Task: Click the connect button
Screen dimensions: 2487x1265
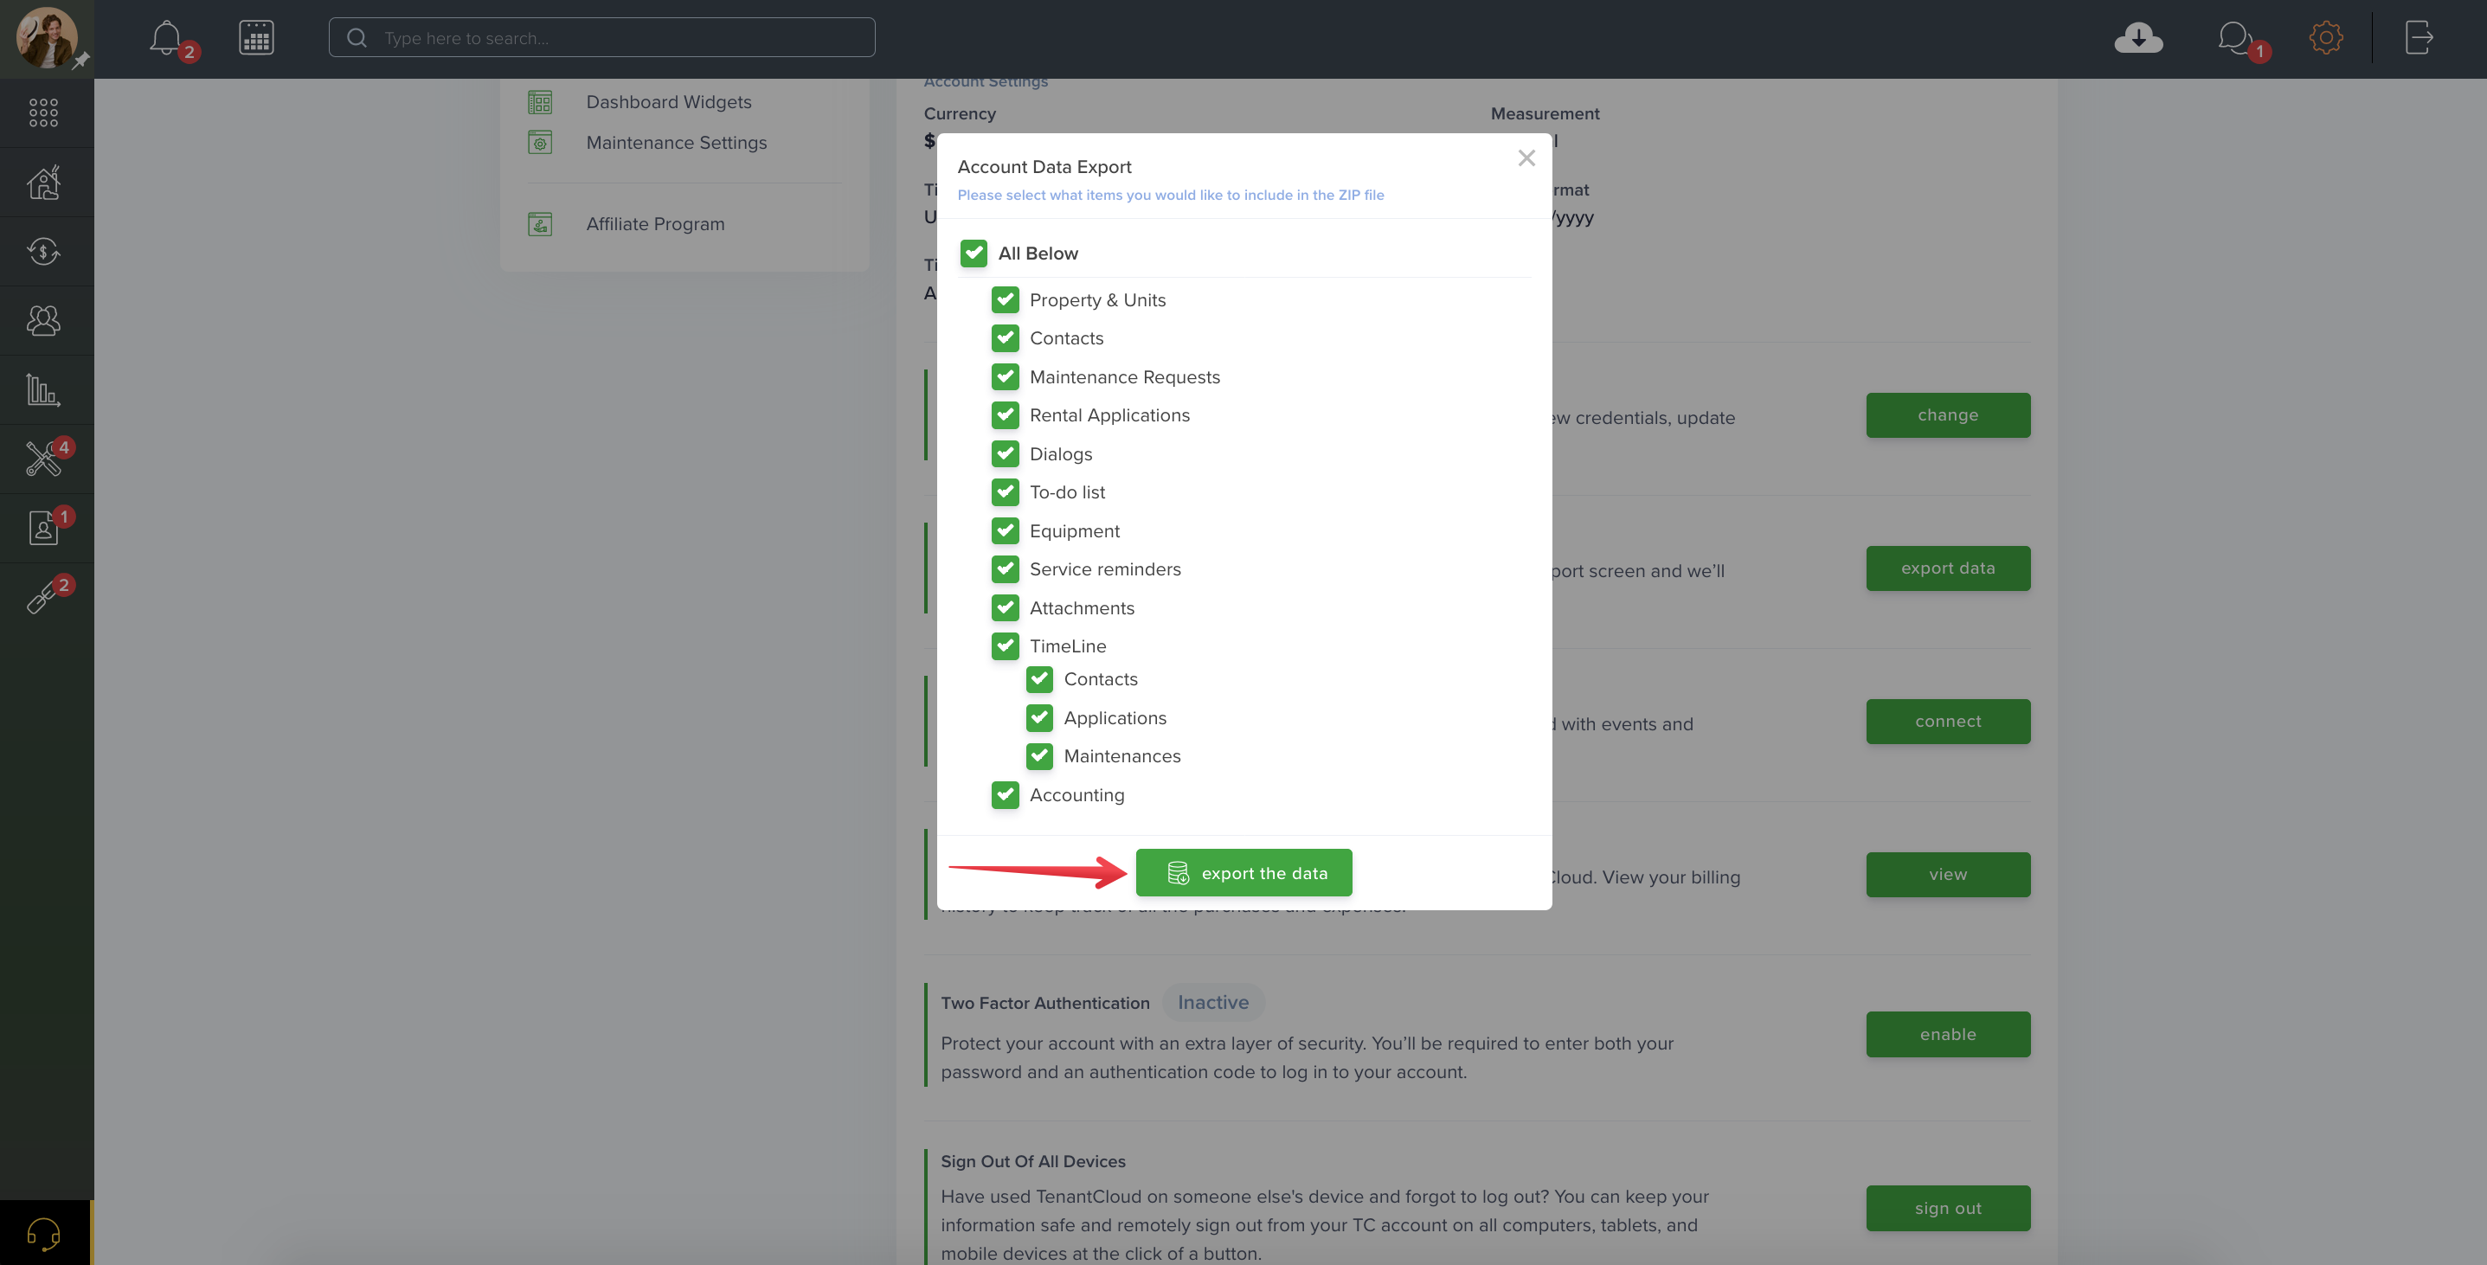Action: (1947, 722)
